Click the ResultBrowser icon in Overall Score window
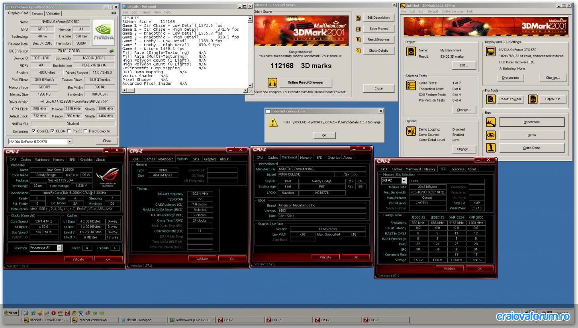Viewport: 578px width, 328px height. click(x=358, y=40)
